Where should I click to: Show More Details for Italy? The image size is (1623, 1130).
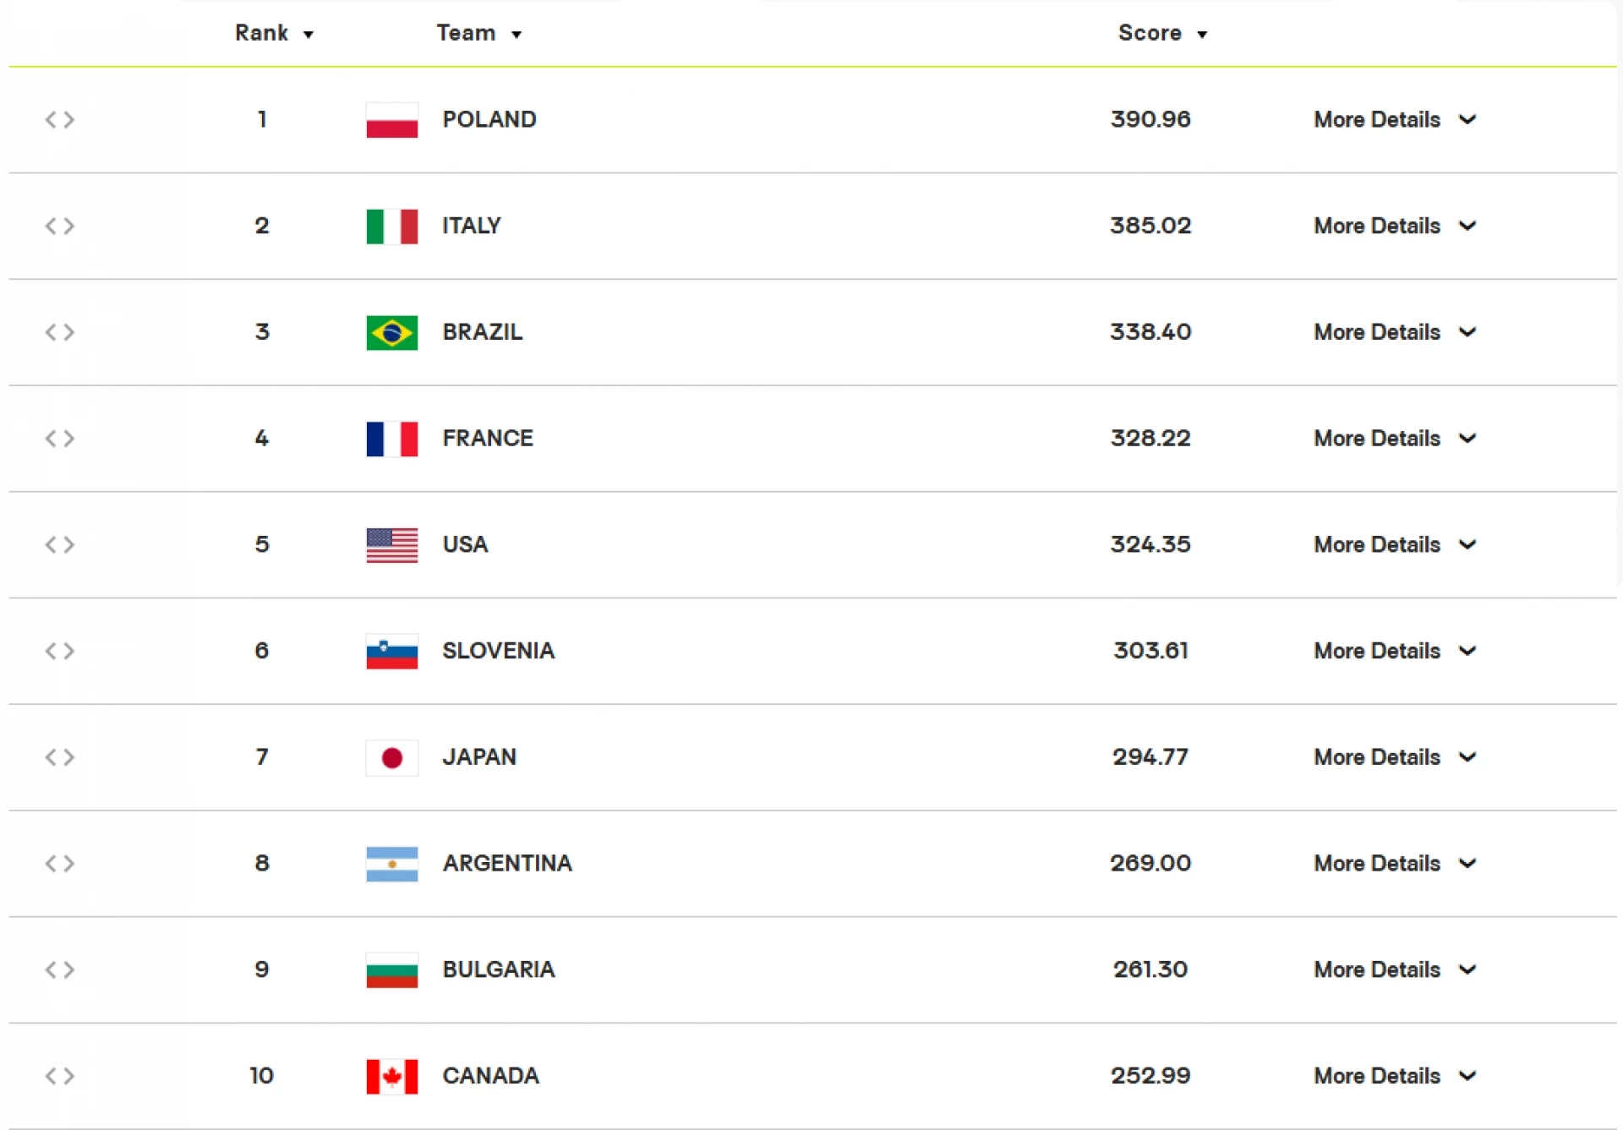coord(1394,227)
